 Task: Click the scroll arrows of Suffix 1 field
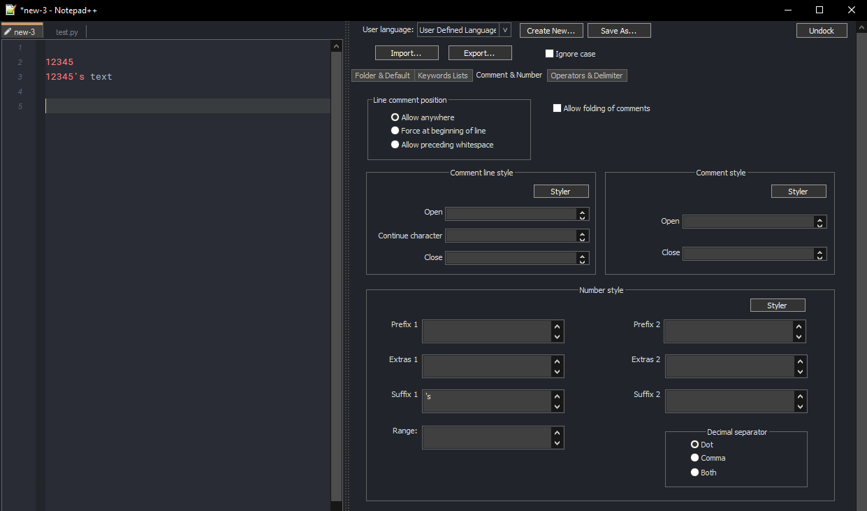tap(557, 401)
